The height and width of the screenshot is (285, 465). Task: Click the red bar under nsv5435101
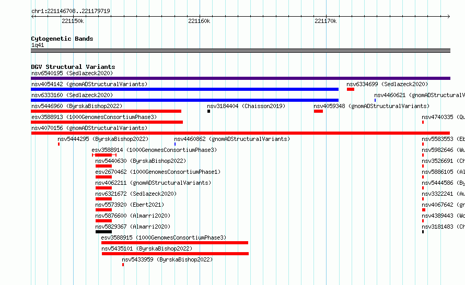(175, 254)
